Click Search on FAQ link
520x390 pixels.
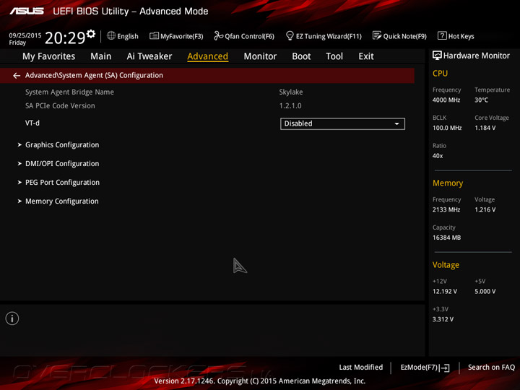(x=492, y=367)
